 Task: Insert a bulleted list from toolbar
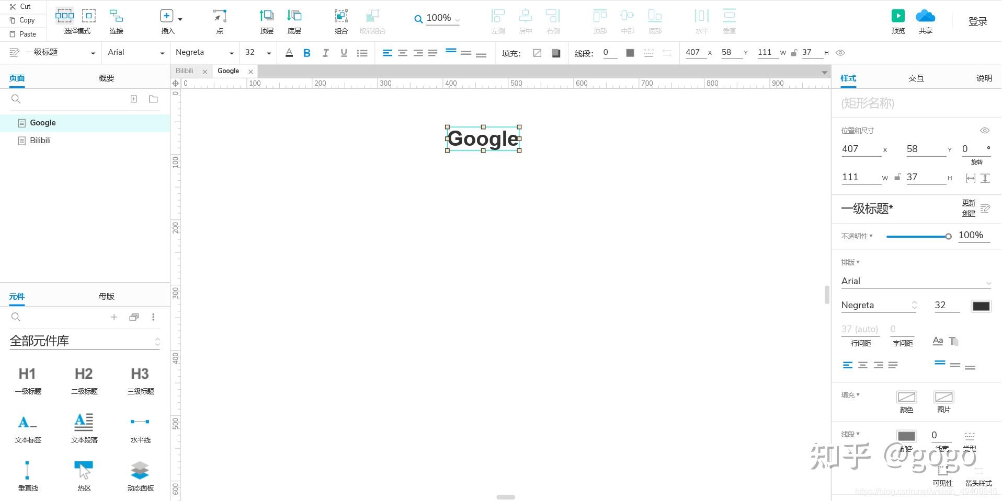[362, 53]
